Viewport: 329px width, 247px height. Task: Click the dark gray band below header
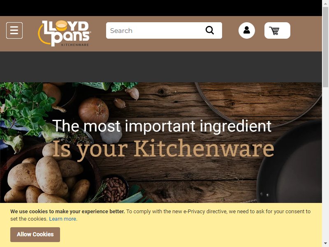161,67
